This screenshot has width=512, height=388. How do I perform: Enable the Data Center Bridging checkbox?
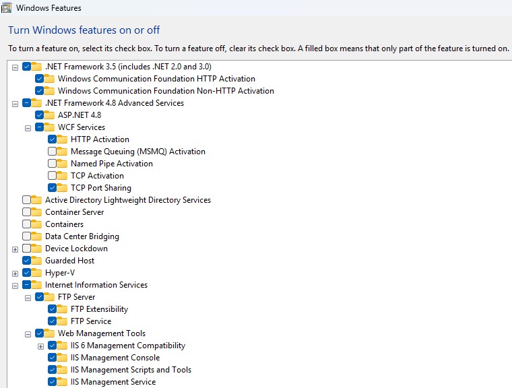point(26,236)
